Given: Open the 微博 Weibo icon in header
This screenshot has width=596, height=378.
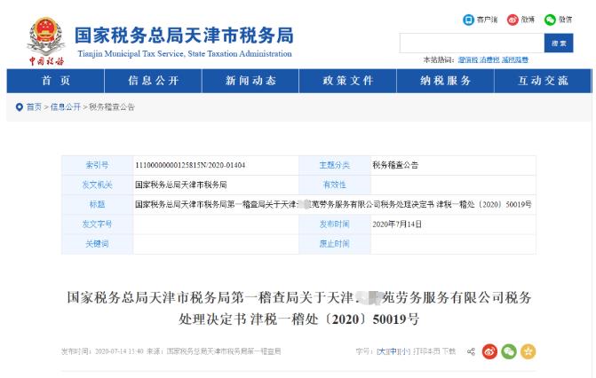Looking at the screenshot, I should (x=513, y=20).
